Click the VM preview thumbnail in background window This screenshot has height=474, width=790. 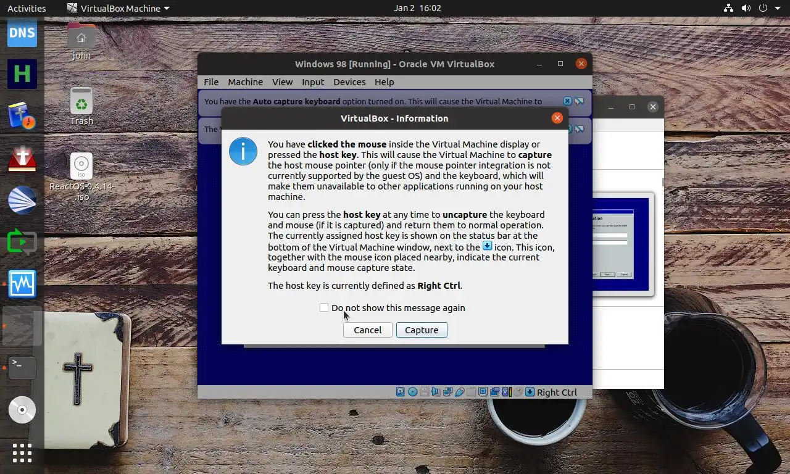(620, 244)
